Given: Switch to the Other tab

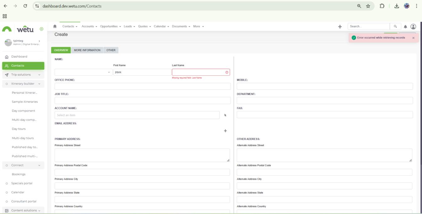Looking at the screenshot, I should pos(111,50).
